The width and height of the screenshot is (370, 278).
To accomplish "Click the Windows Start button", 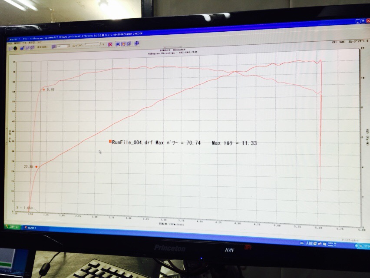I will click(13, 227).
